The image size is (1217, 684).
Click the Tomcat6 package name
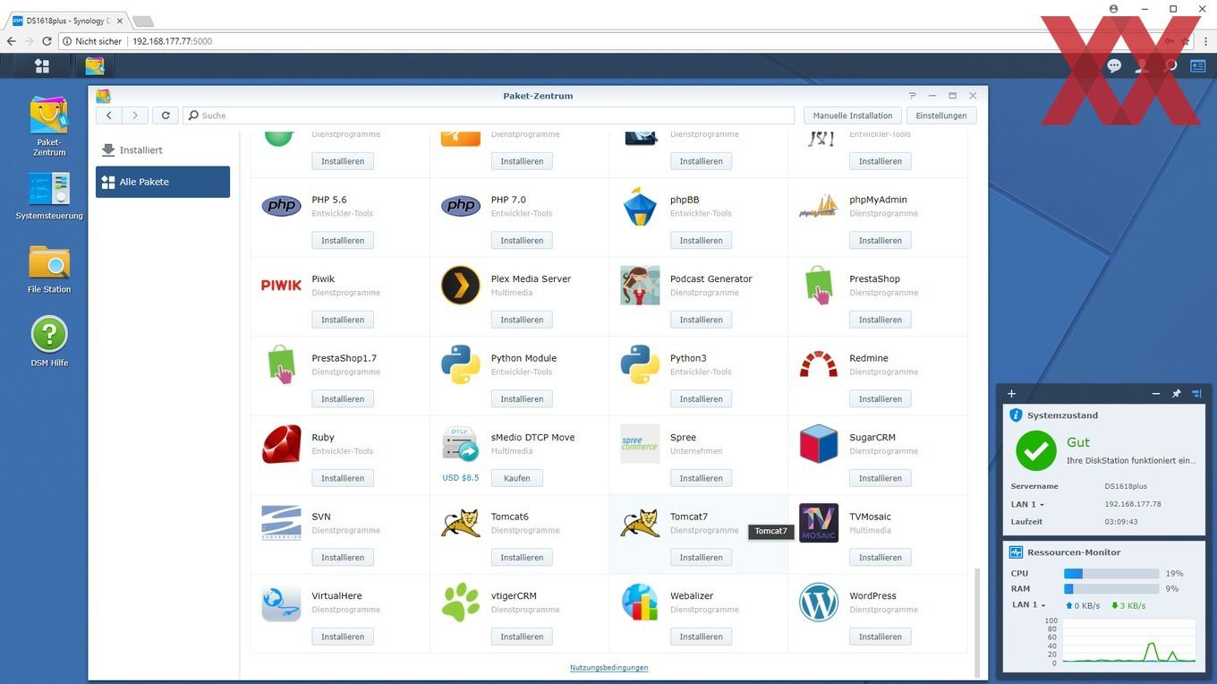pyautogui.click(x=509, y=517)
